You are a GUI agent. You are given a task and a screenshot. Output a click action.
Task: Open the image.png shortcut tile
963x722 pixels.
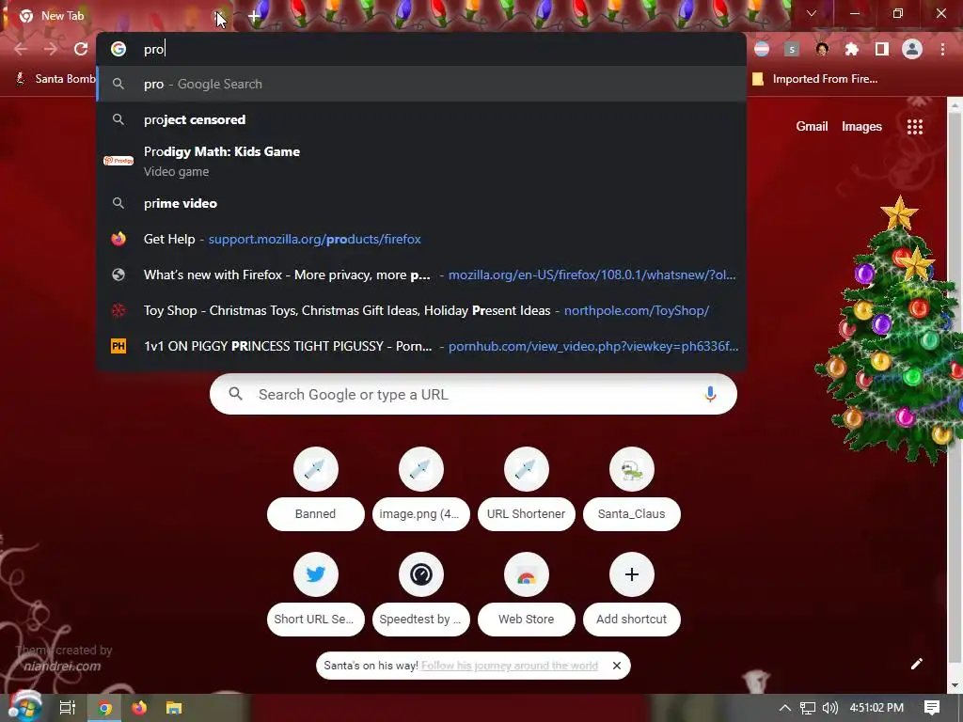coord(420,489)
